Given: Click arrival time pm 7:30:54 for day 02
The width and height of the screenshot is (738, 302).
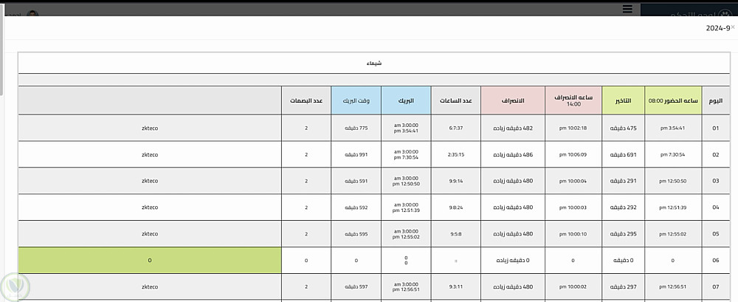Looking at the screenshot, I should (672, 154).
